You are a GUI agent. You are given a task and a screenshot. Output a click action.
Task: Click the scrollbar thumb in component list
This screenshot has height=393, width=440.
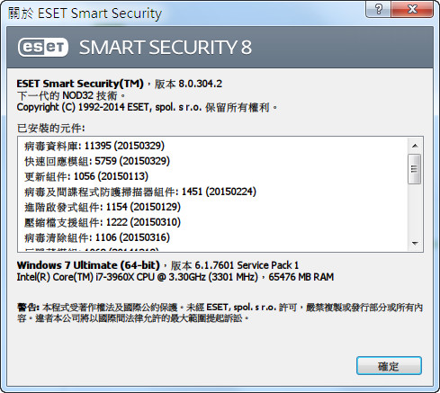coord(415,169)
